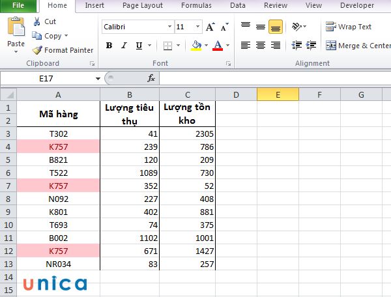
Task: Switch to the Page Layout tab
Action: point(143,5)
